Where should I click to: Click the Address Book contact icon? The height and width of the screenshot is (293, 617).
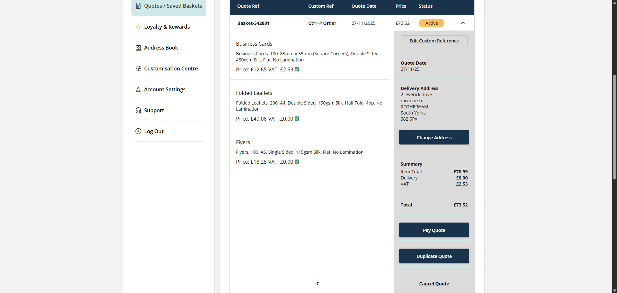[x=138, y=48]
